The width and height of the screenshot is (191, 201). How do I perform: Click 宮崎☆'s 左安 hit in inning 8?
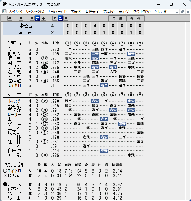(x=131, y=110)
